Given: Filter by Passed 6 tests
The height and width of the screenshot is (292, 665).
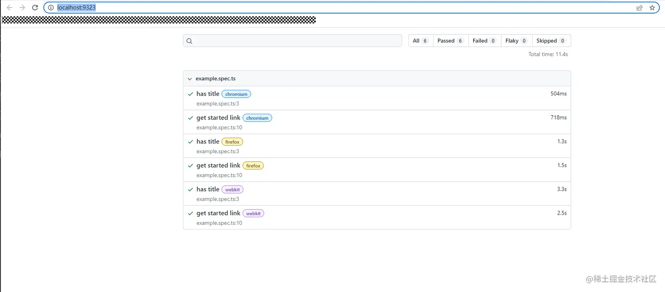Looking at the screenshot, I should coord(451,40).
